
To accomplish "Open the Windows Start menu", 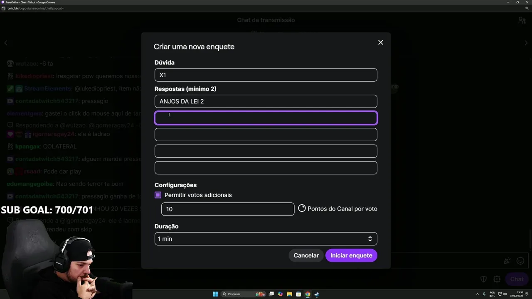I will point(215,294).
